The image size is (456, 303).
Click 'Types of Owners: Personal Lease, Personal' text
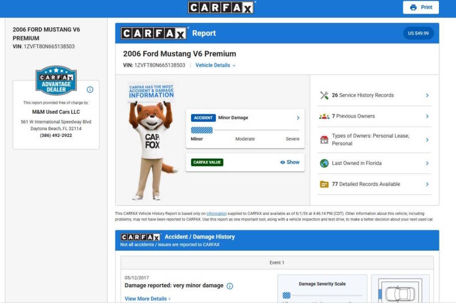point(370,140)
